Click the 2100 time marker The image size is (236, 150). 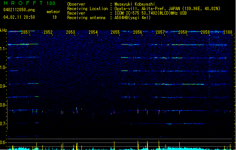228,32
